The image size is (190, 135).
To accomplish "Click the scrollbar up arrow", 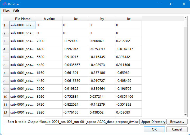I will click(186, 18).
